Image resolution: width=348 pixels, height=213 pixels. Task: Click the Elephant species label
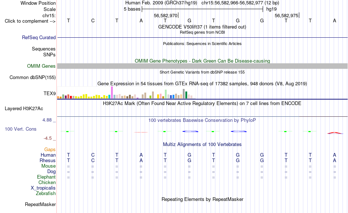[46, 177]
